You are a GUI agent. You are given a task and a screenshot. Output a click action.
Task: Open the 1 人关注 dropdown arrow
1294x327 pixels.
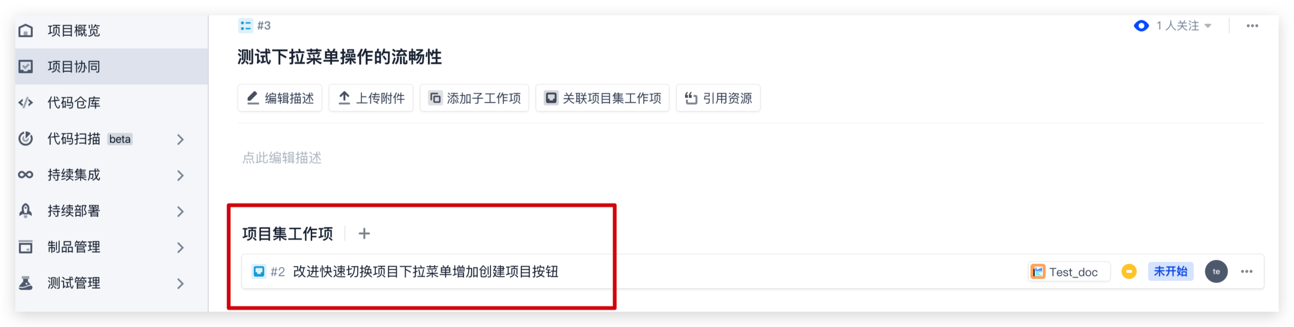point(1207,26)
